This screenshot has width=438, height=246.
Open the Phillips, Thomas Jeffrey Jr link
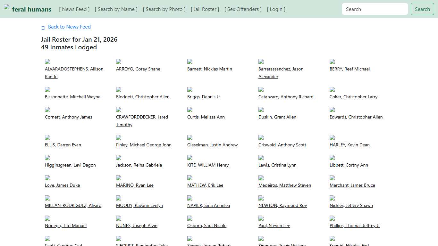[x=355, y=225]
